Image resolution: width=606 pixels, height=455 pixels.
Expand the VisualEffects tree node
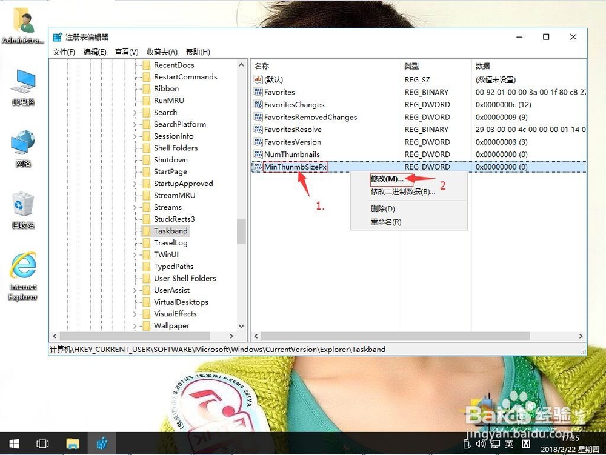[x=135, y=314]
